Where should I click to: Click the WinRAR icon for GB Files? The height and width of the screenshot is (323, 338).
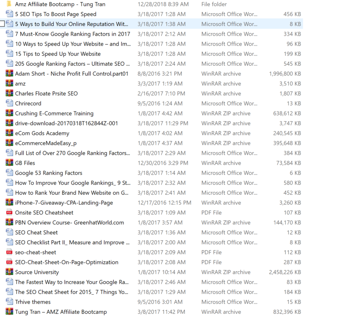pos(9,163)
